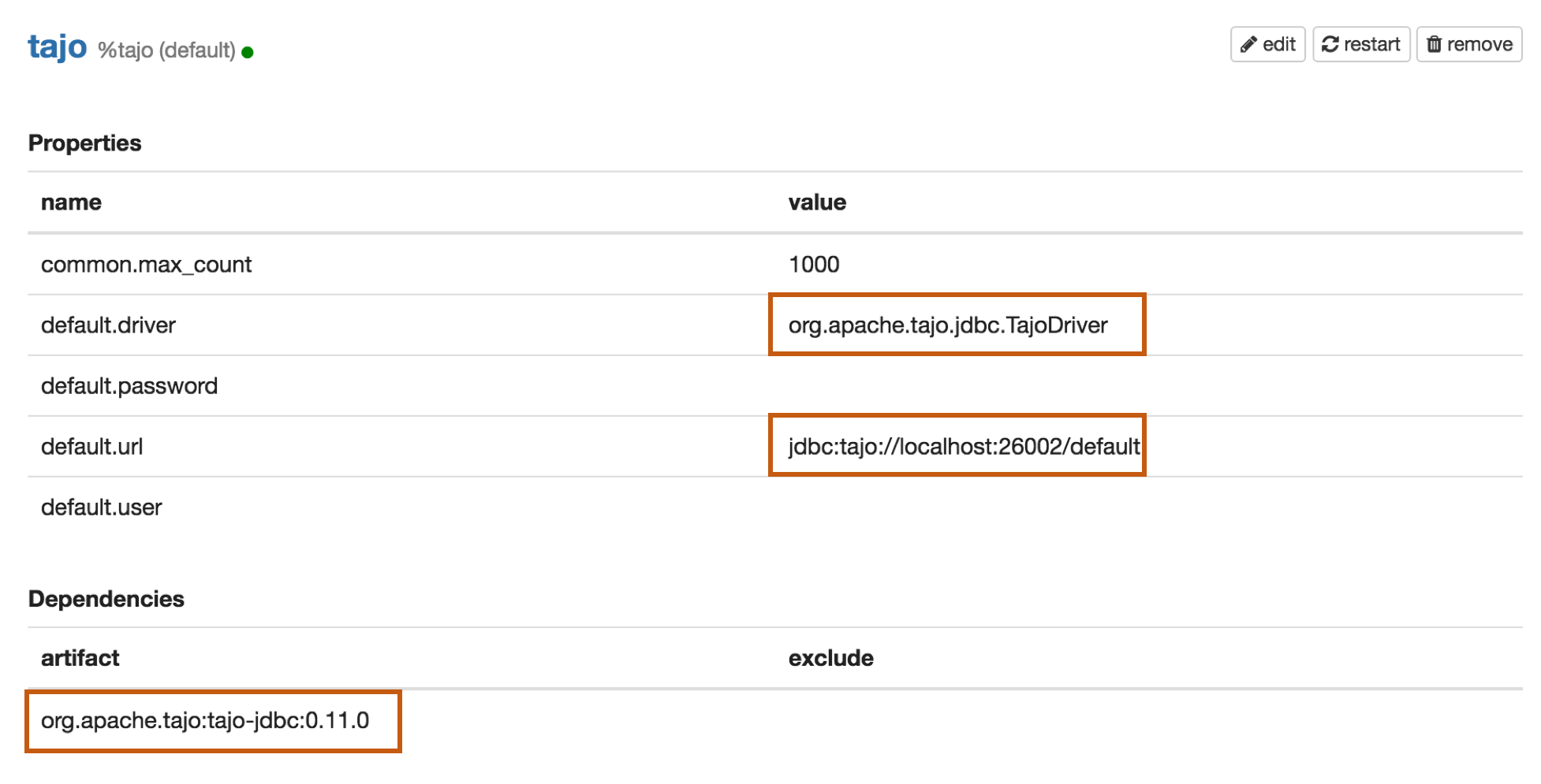Click the org.apache.tajo.jdbc.TajoDriver value
The height and width of the screenshot is (784, 1541).
948,325
